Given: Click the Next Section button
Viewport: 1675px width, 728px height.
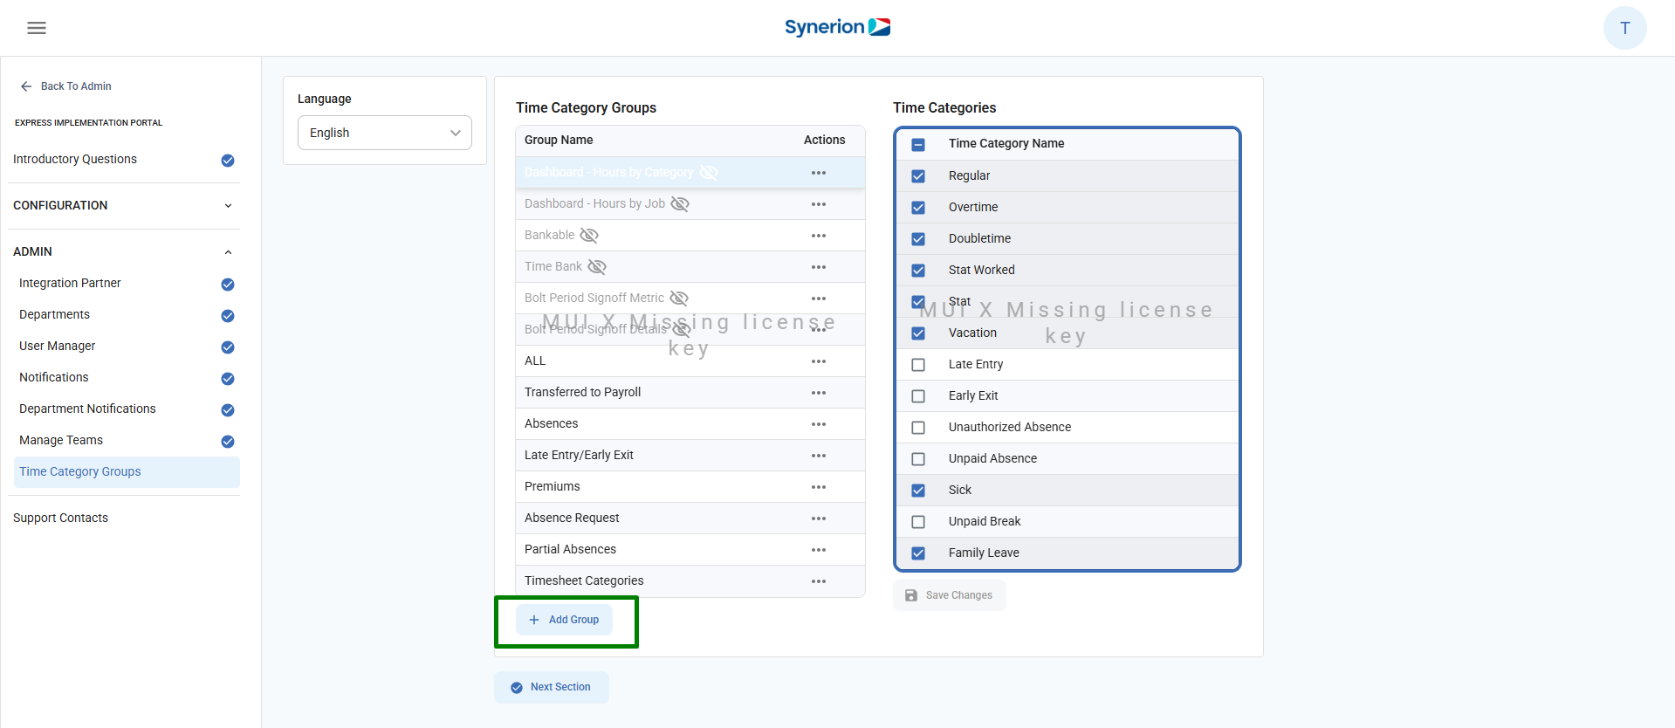Looking at the screenshot, I should pos(552,687).
